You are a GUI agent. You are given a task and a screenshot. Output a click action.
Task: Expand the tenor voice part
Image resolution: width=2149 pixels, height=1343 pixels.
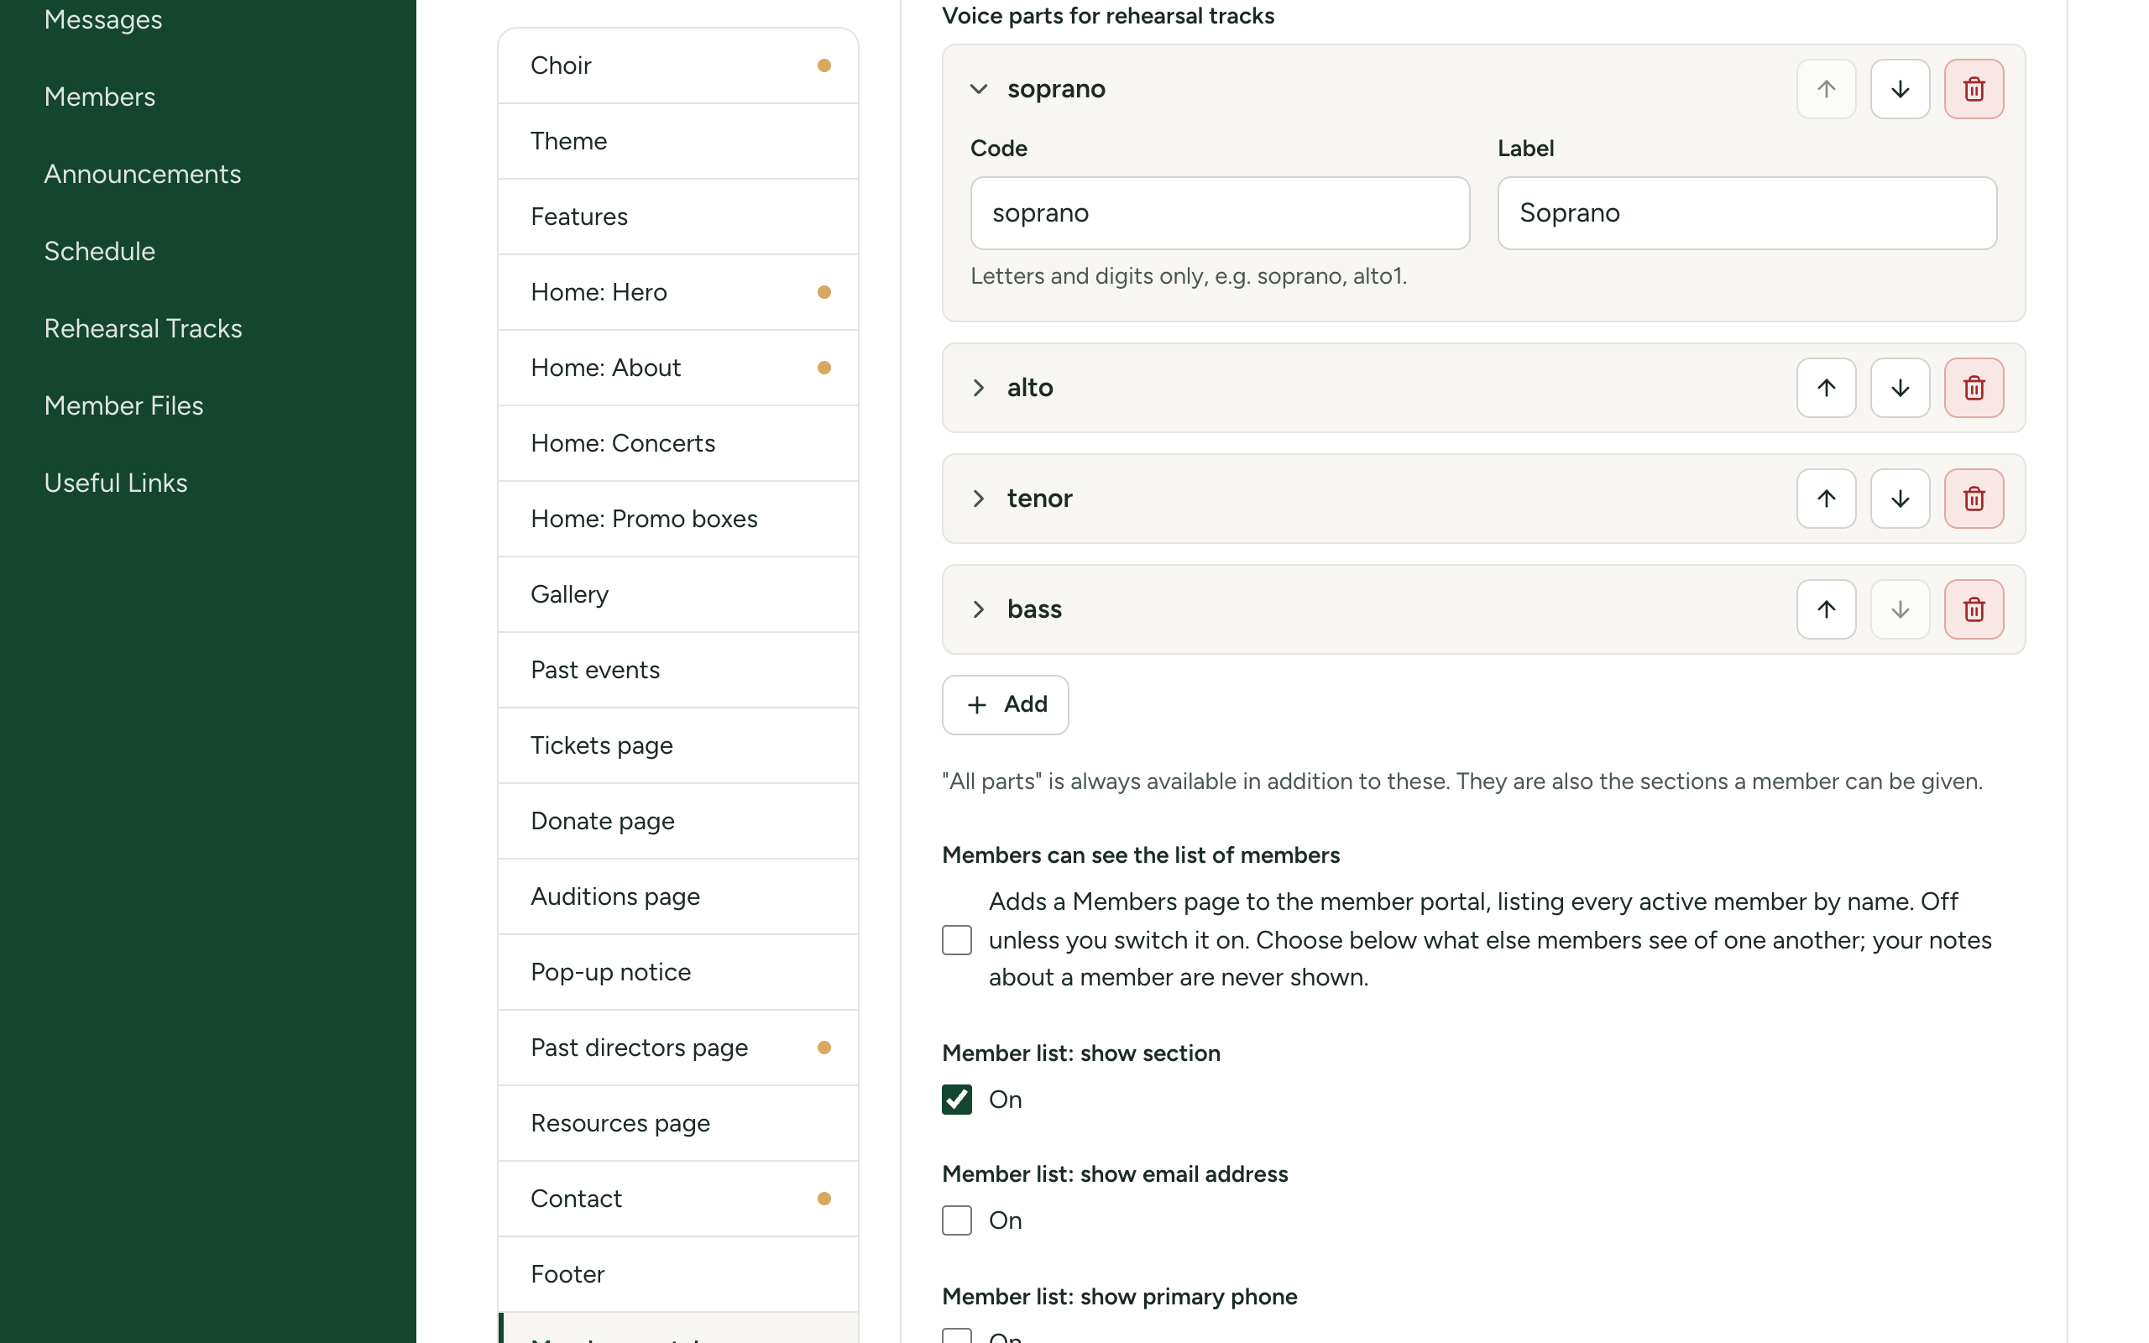point(978,499)
